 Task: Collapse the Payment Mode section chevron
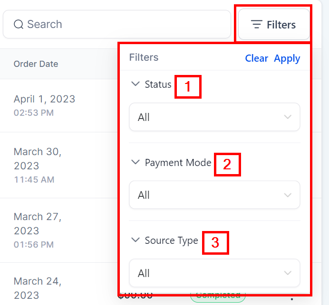coord(135,162)
